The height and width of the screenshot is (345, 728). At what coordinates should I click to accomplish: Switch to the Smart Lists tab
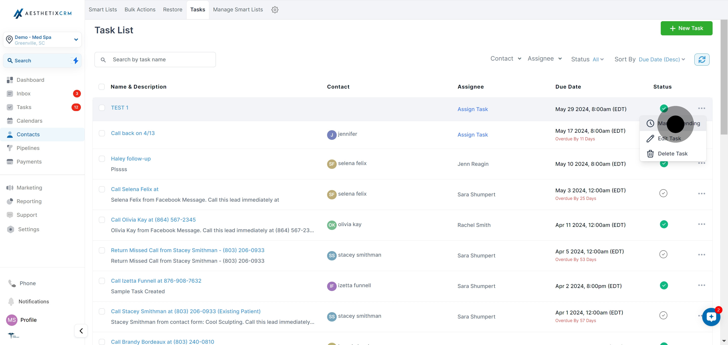[103, 10]
